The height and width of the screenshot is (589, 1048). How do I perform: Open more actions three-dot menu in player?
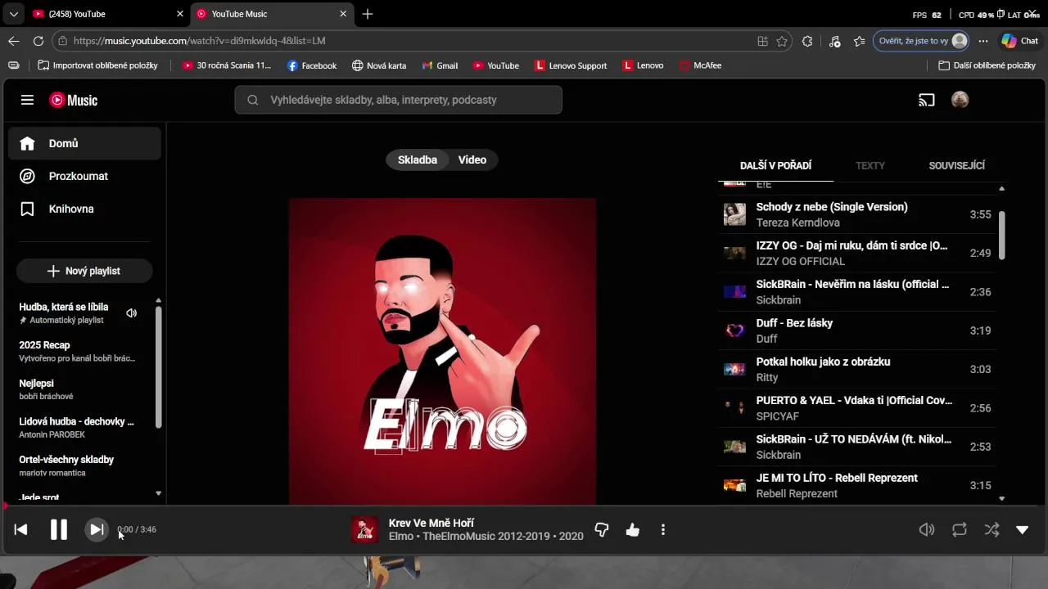pos(663,530)
